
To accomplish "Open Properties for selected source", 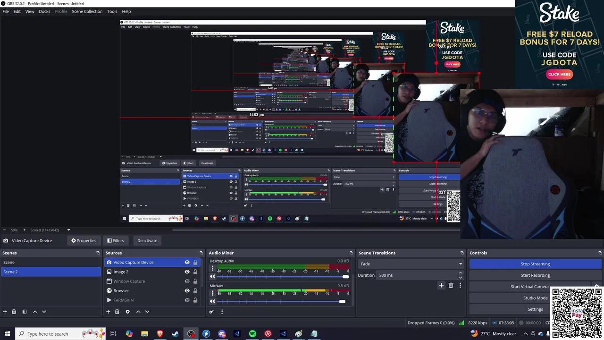I will (84, 241).
